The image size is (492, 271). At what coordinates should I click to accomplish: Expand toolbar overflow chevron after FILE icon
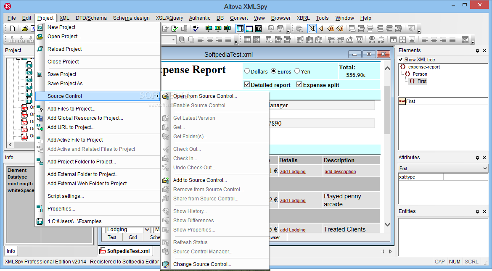(x=288, y=31)
